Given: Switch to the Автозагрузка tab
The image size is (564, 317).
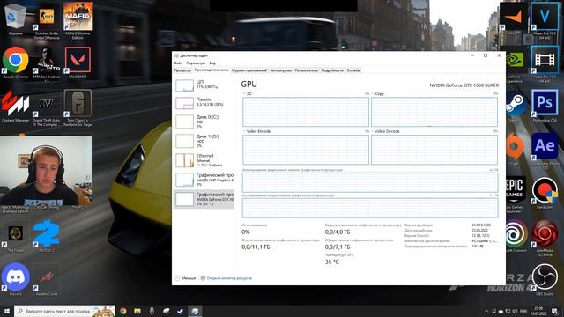Looking at the screenshot, I should [280, 70].
